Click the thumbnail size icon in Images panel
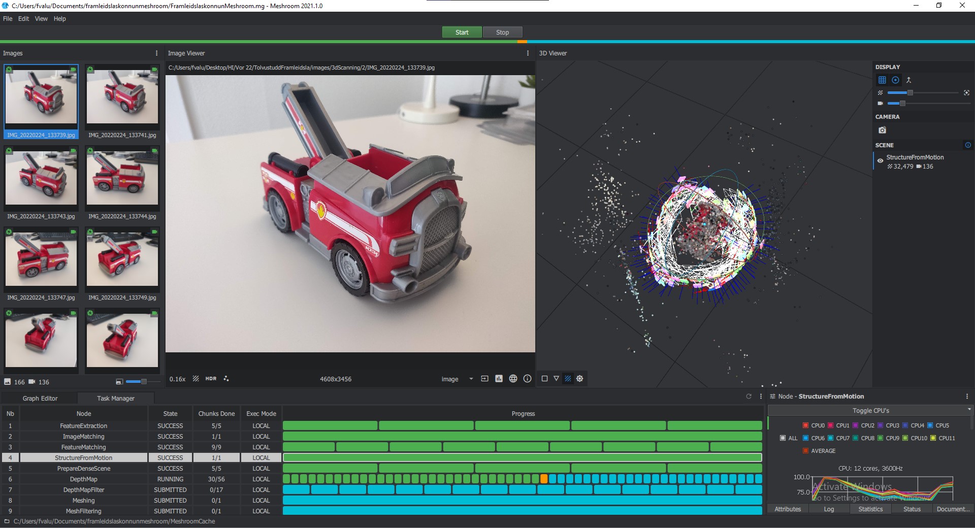The width and height of the screenshot is (975, 528). 119,382
